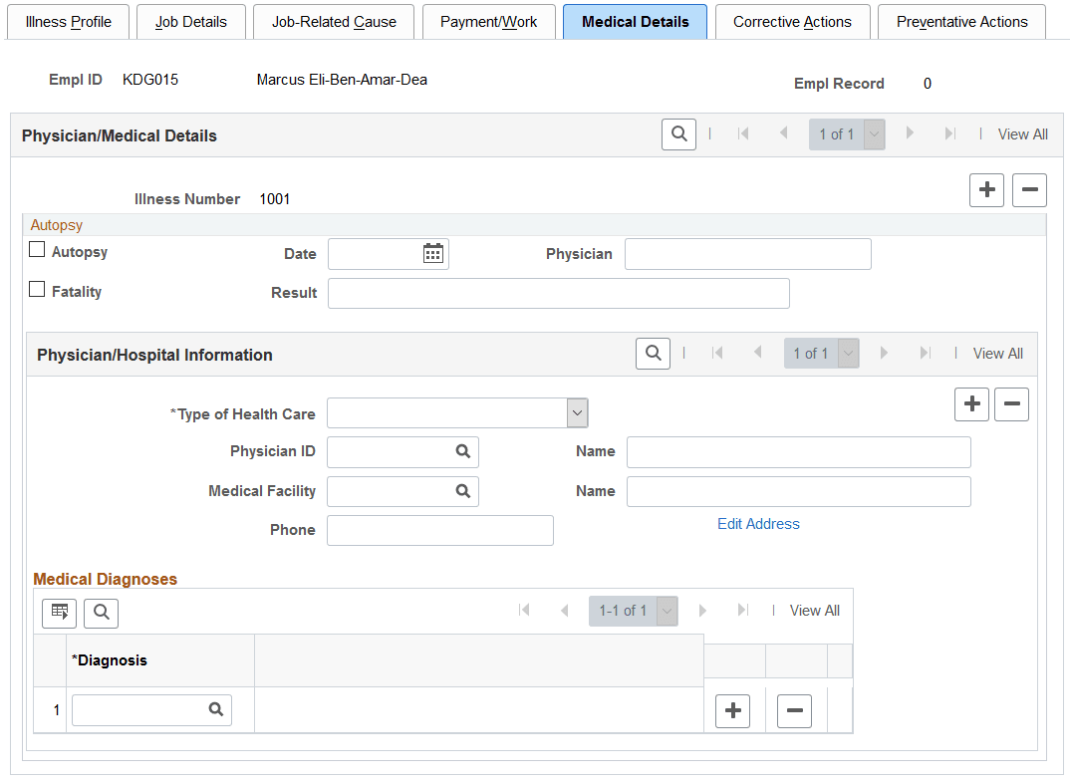1070x783 pixels.
Task: Add a new Physician/Medical Details row
Action: tap(986, 189)
